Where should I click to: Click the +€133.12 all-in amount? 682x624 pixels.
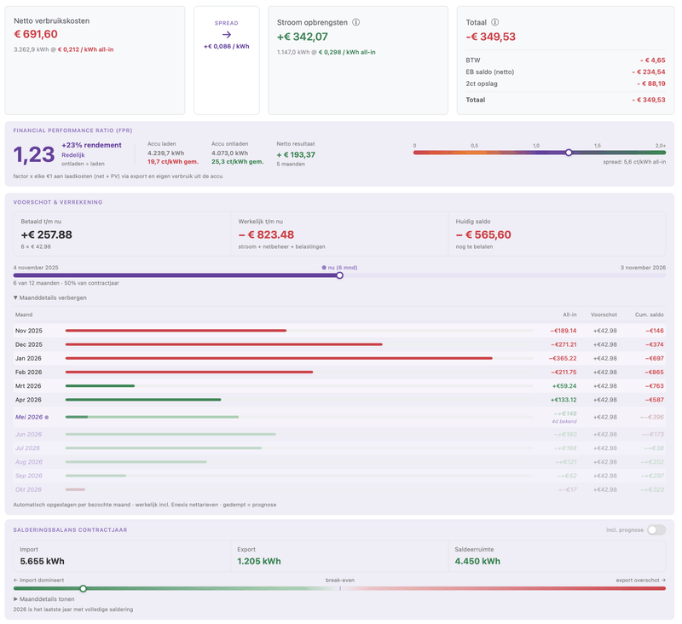coord(564,400)
